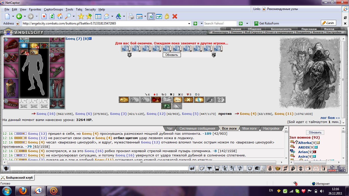Click the Бойцовский клуб browser tab
The image size is (349, 196).
17,178
